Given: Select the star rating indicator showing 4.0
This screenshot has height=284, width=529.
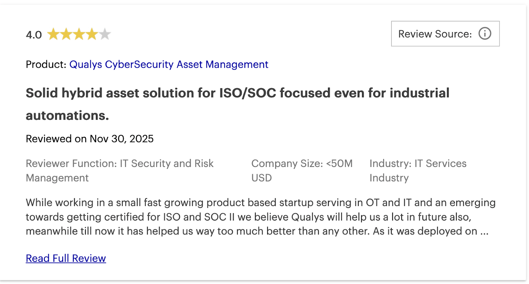Looking at the screenshot, I should coord(79,33).
